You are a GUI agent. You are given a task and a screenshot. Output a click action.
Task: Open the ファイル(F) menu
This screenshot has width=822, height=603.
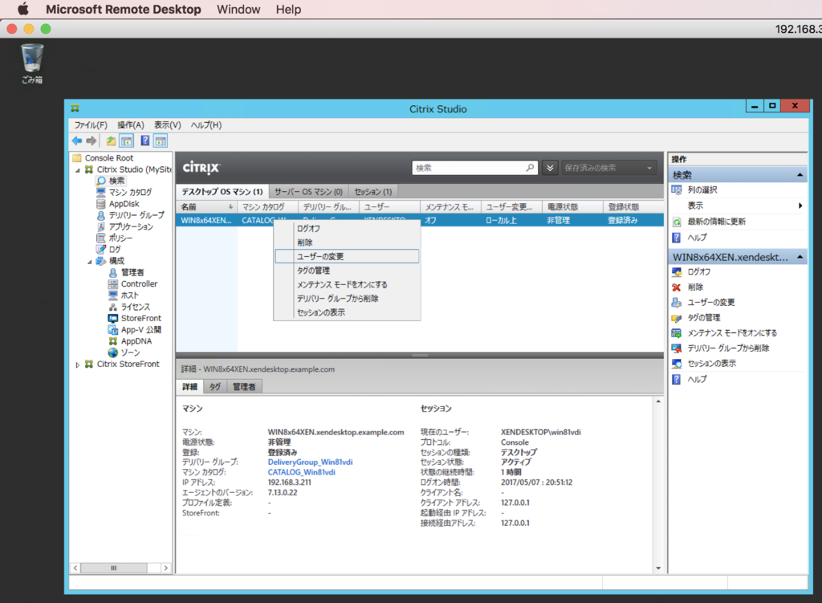coord(90,124)
